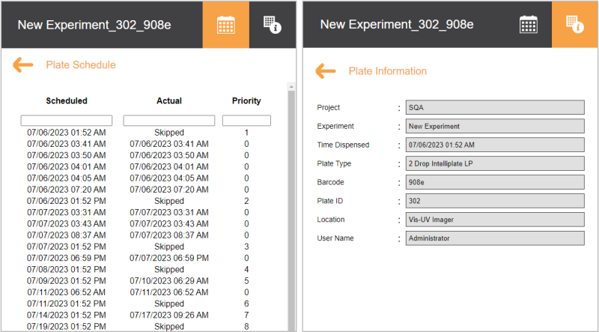599x332 pixels.
Task: Click the User Name label
Action: pos(335,238)
